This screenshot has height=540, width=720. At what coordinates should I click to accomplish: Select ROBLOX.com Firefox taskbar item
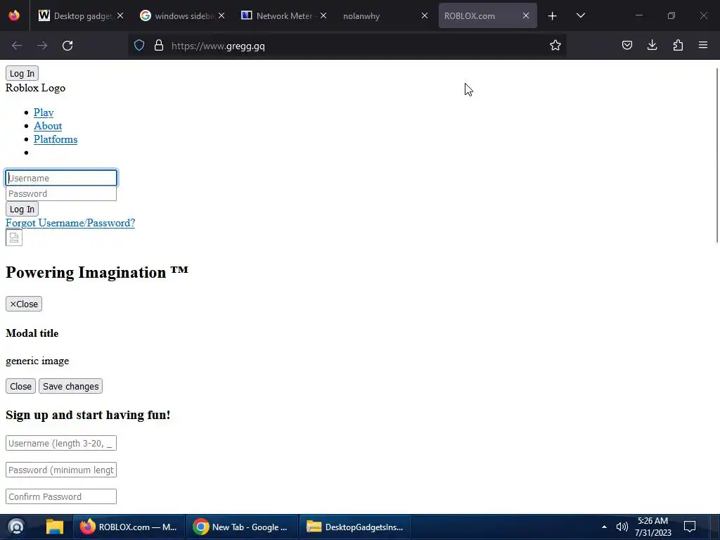(129, 527)
